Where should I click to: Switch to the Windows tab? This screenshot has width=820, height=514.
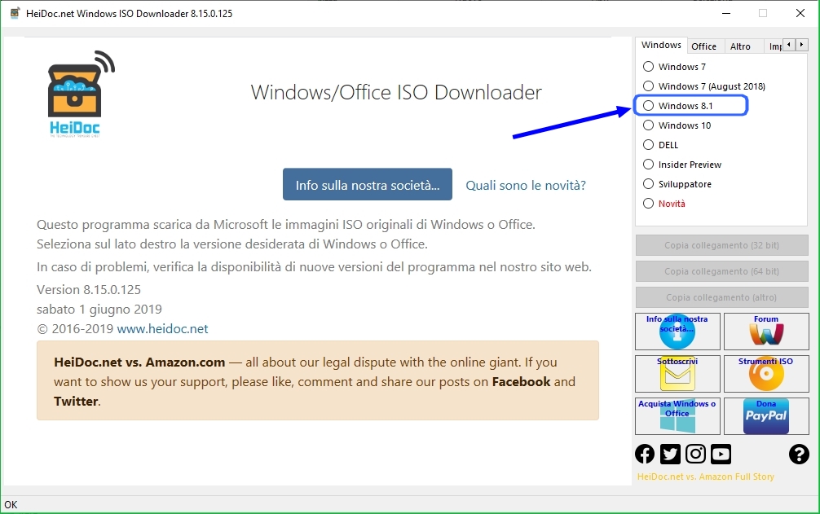pyautogui.click(x=661, y=45)
